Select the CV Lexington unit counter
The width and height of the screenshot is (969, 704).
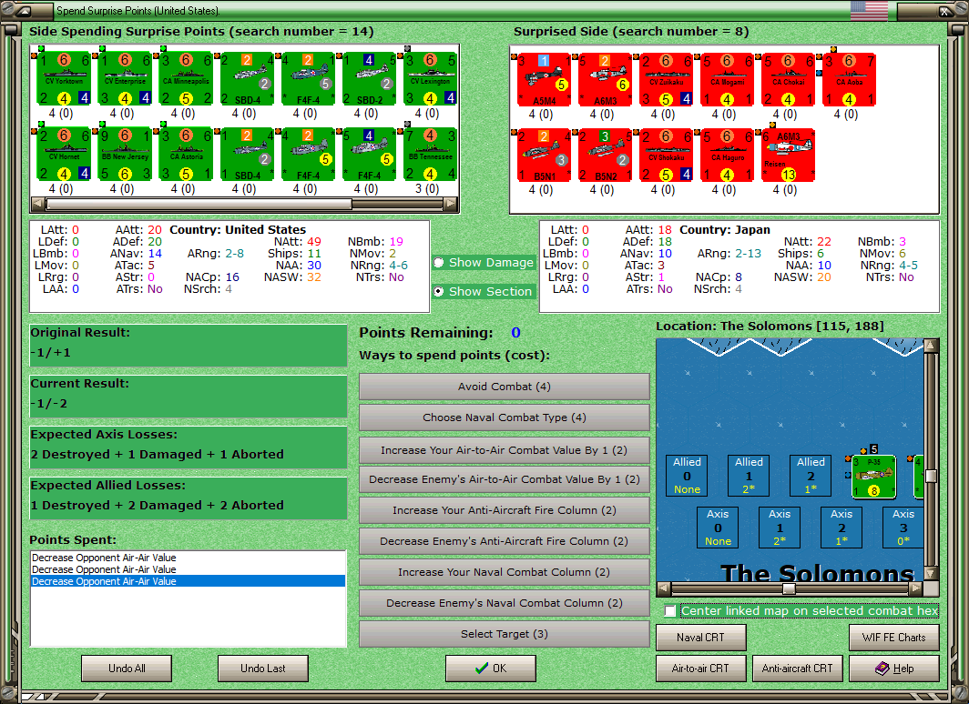(x=431, y=78)
